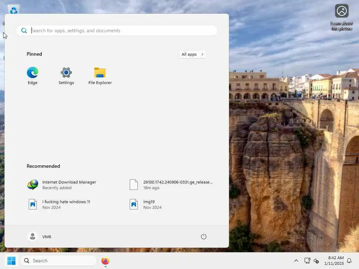Screen dimensions: 359x269
Task: Open the pinned Settings app
Action: pos(66,76)
